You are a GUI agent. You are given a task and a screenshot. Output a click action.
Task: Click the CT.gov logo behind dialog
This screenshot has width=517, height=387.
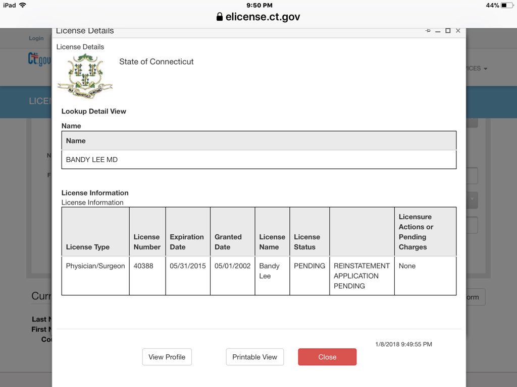39,59
